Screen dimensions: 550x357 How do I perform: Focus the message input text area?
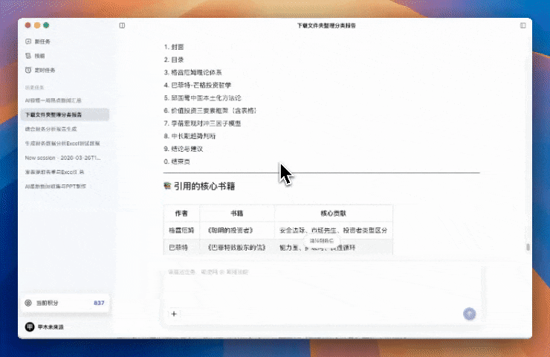point(323,286)
